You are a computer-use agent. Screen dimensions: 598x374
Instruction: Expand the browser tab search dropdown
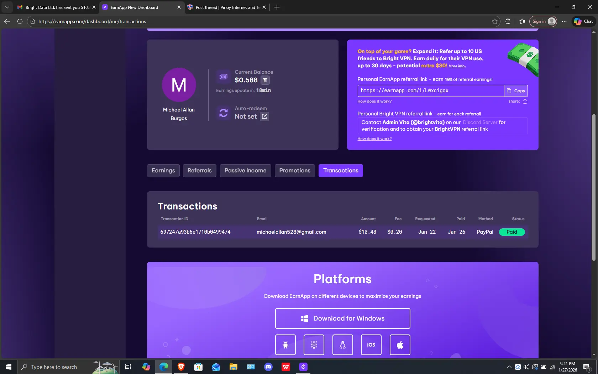tap(7, 7)
